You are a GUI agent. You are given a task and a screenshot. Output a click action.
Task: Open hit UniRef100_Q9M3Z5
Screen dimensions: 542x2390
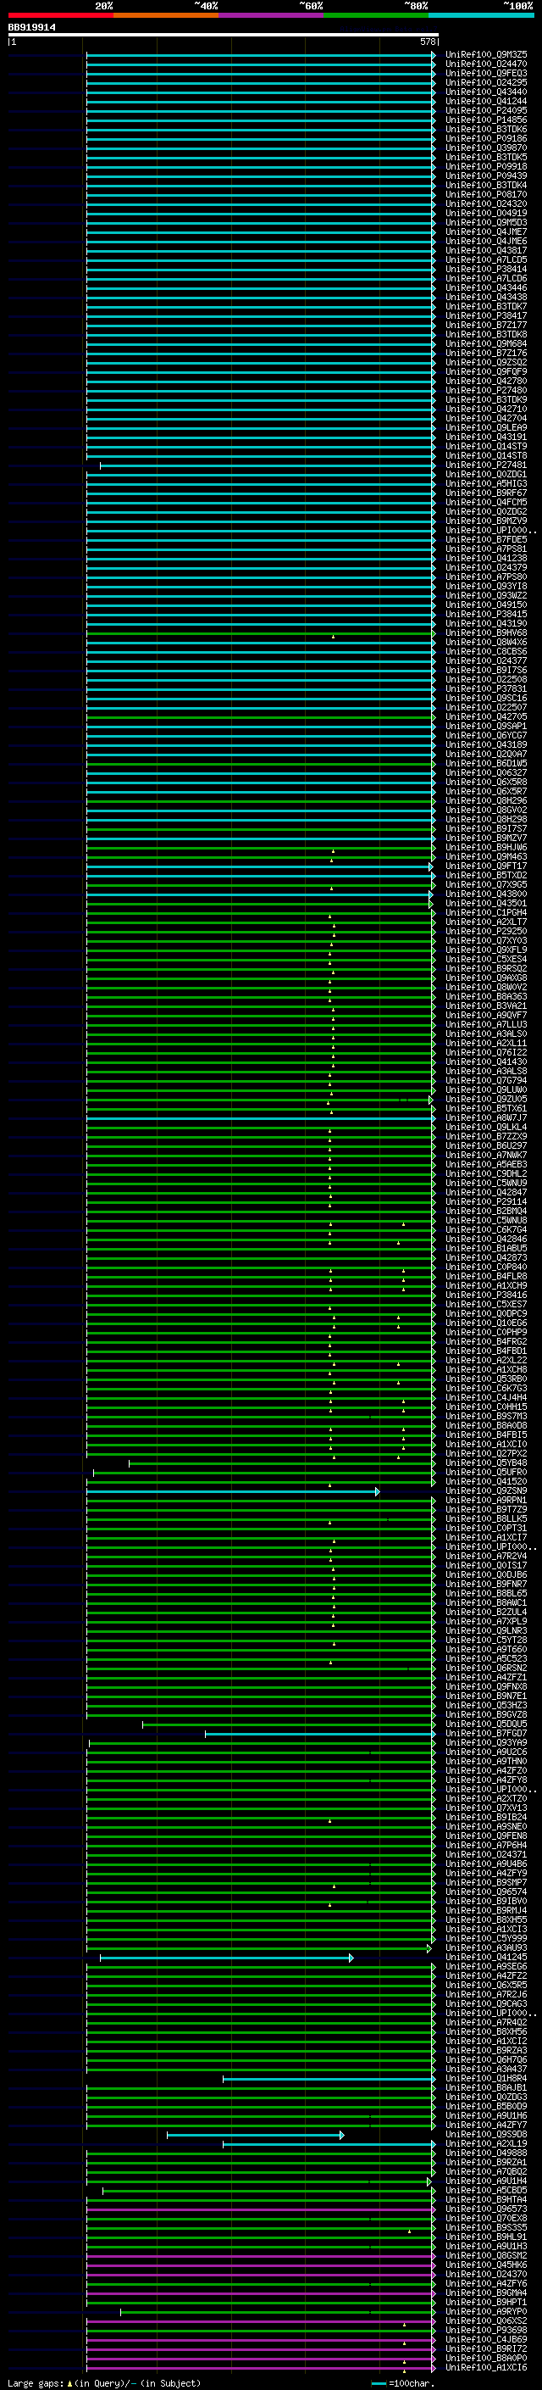[x=486, y=55]
